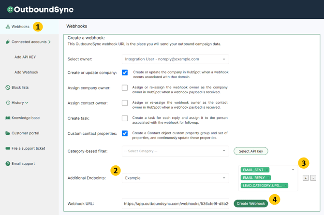Remove endpoint row with minus button
The image size is (324, 215).
click(x=313, y=178)
